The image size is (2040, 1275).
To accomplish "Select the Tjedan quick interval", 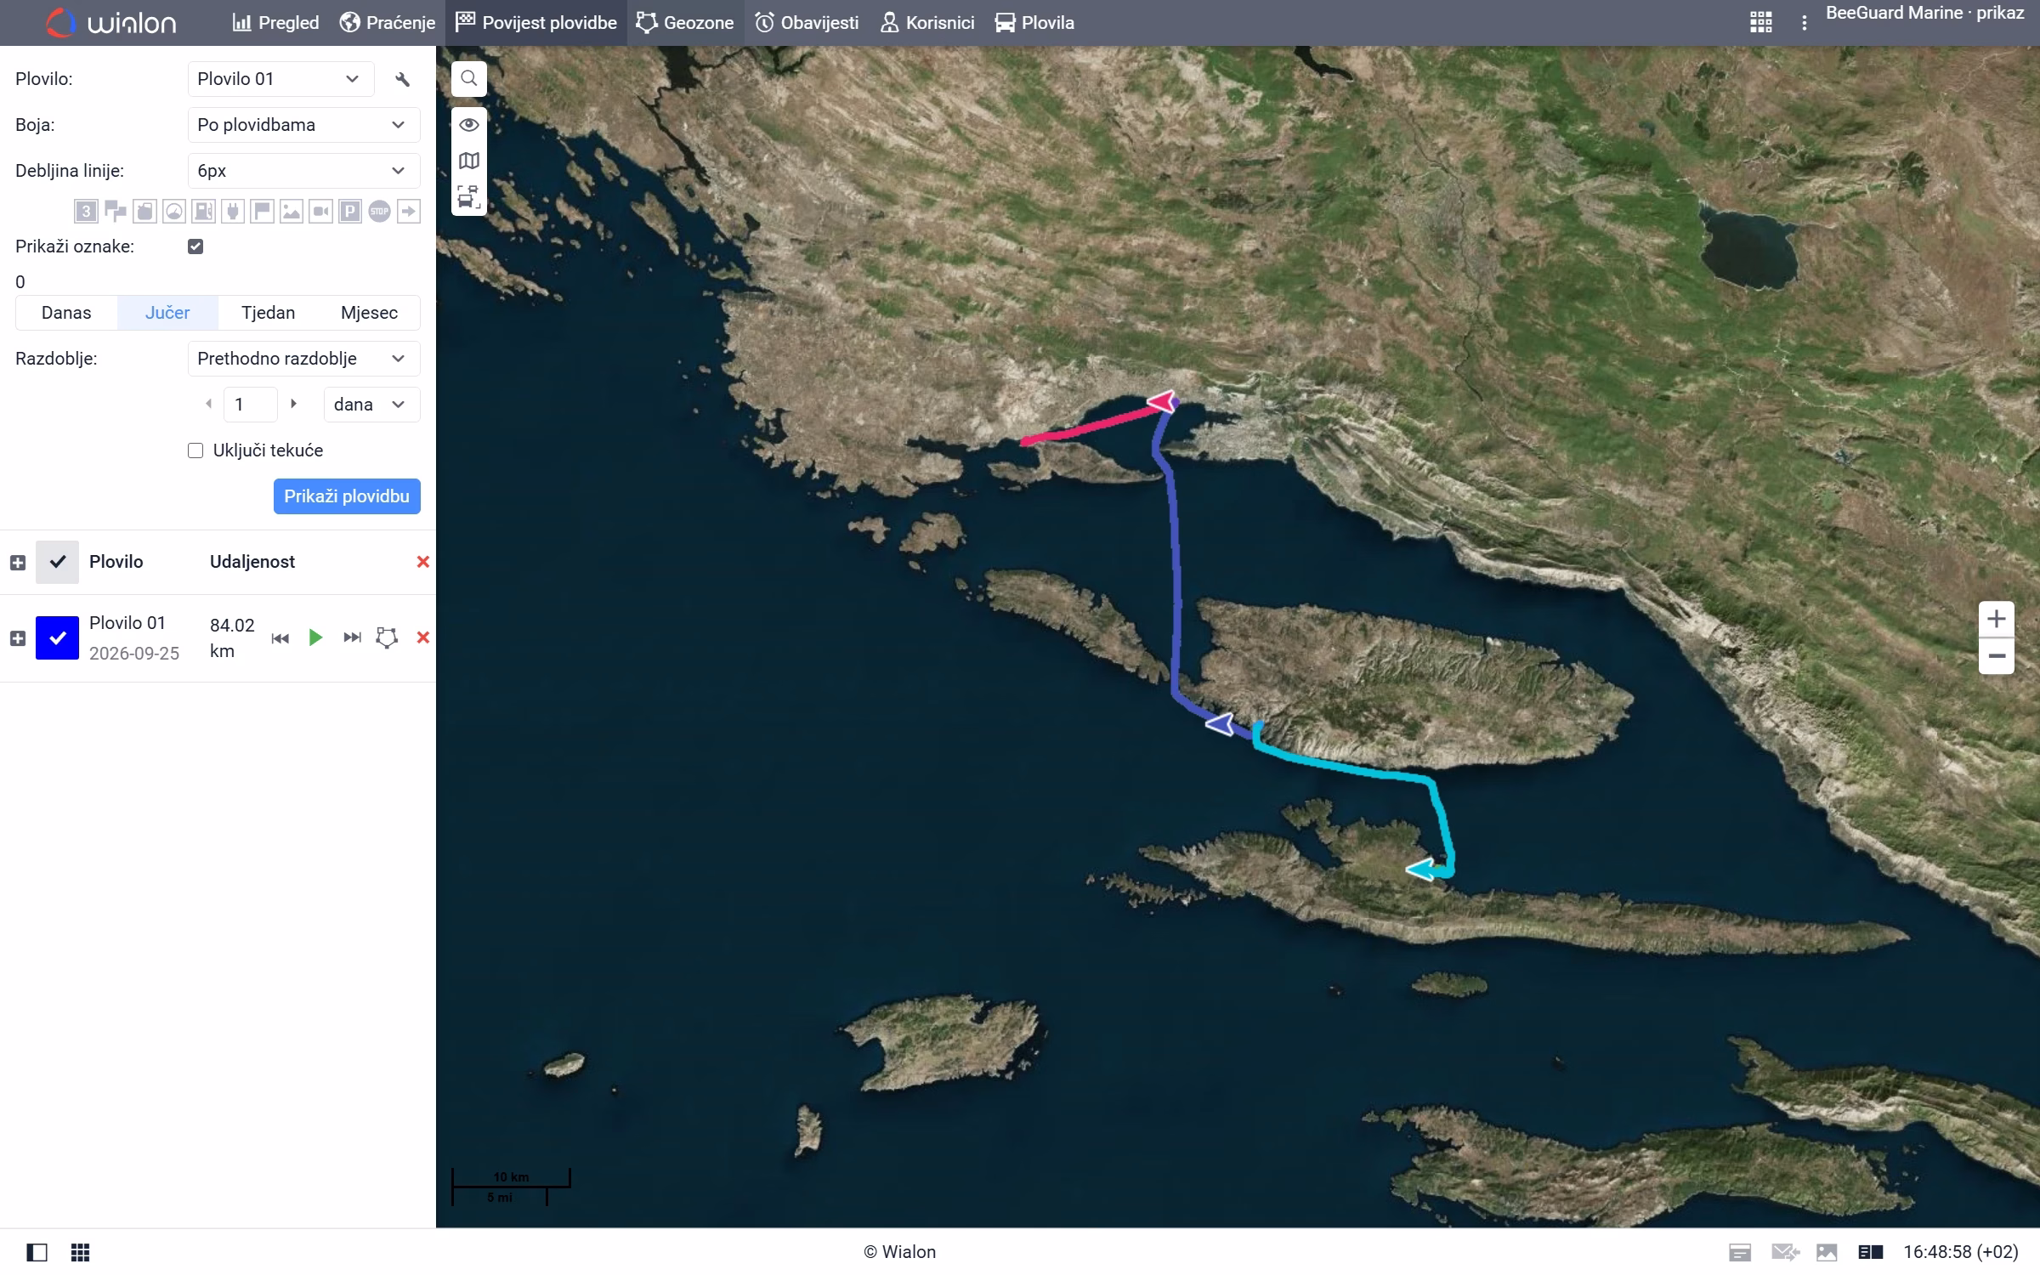I will [269, 313].
